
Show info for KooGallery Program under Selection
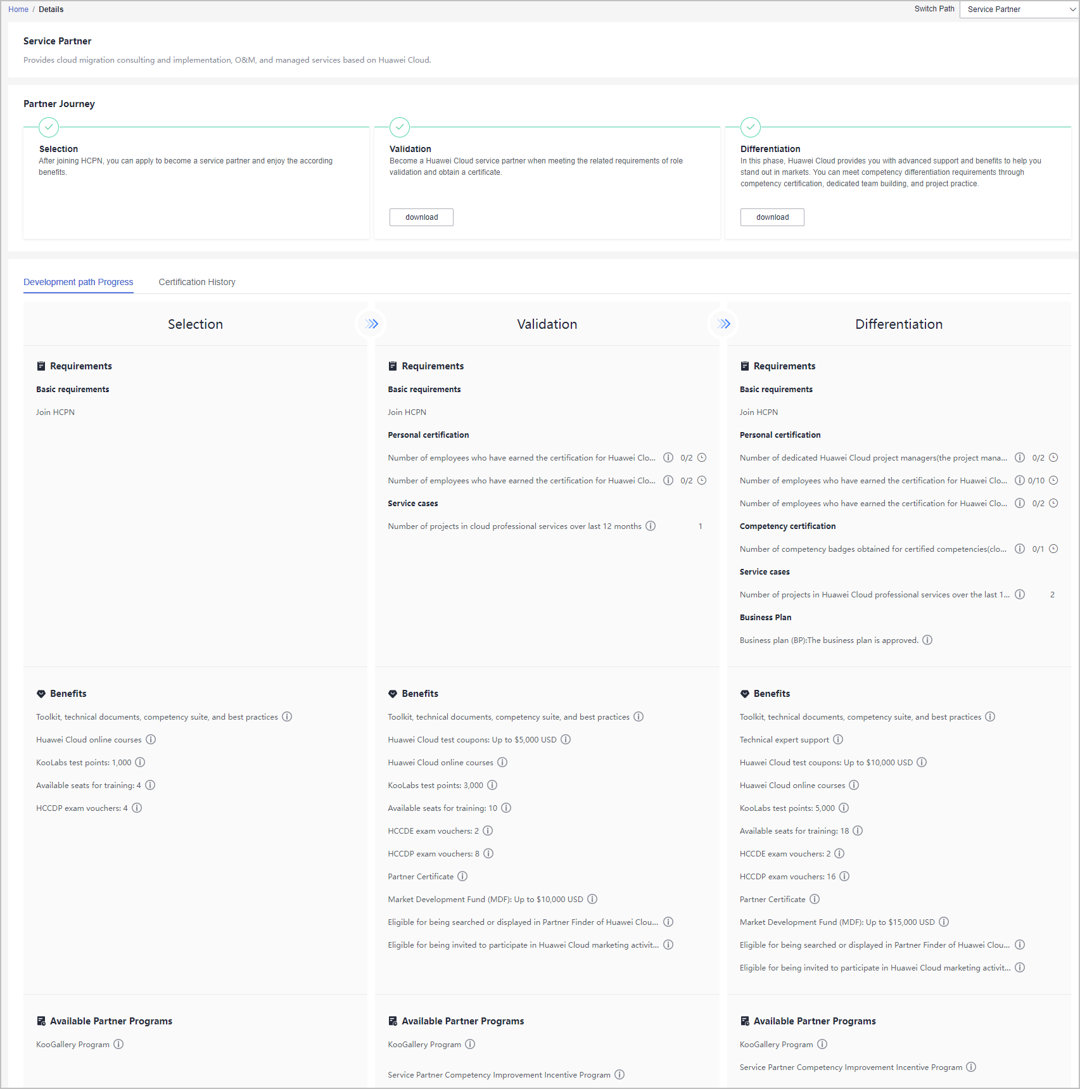point(118,1044)
